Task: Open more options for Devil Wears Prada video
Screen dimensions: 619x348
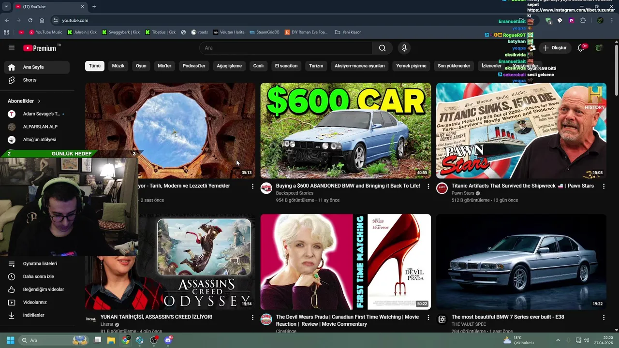Action: coord(428,318)
